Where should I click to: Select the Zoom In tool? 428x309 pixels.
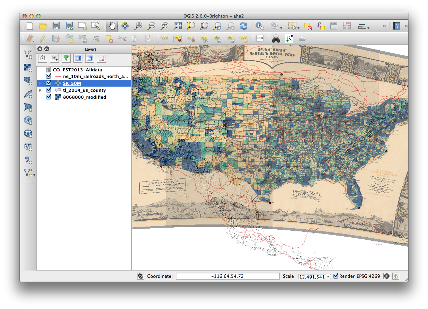point(138,26)
